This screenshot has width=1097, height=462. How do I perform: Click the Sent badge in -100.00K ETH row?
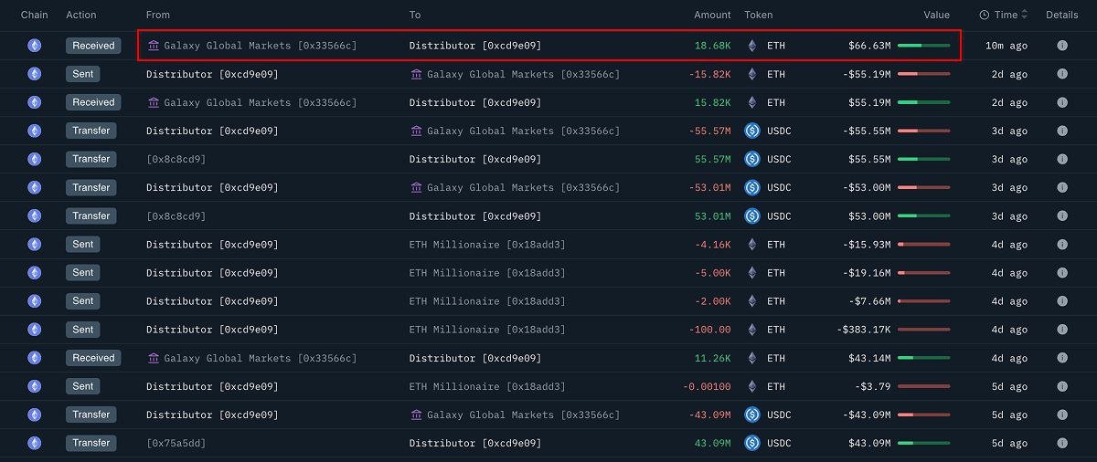83,330
